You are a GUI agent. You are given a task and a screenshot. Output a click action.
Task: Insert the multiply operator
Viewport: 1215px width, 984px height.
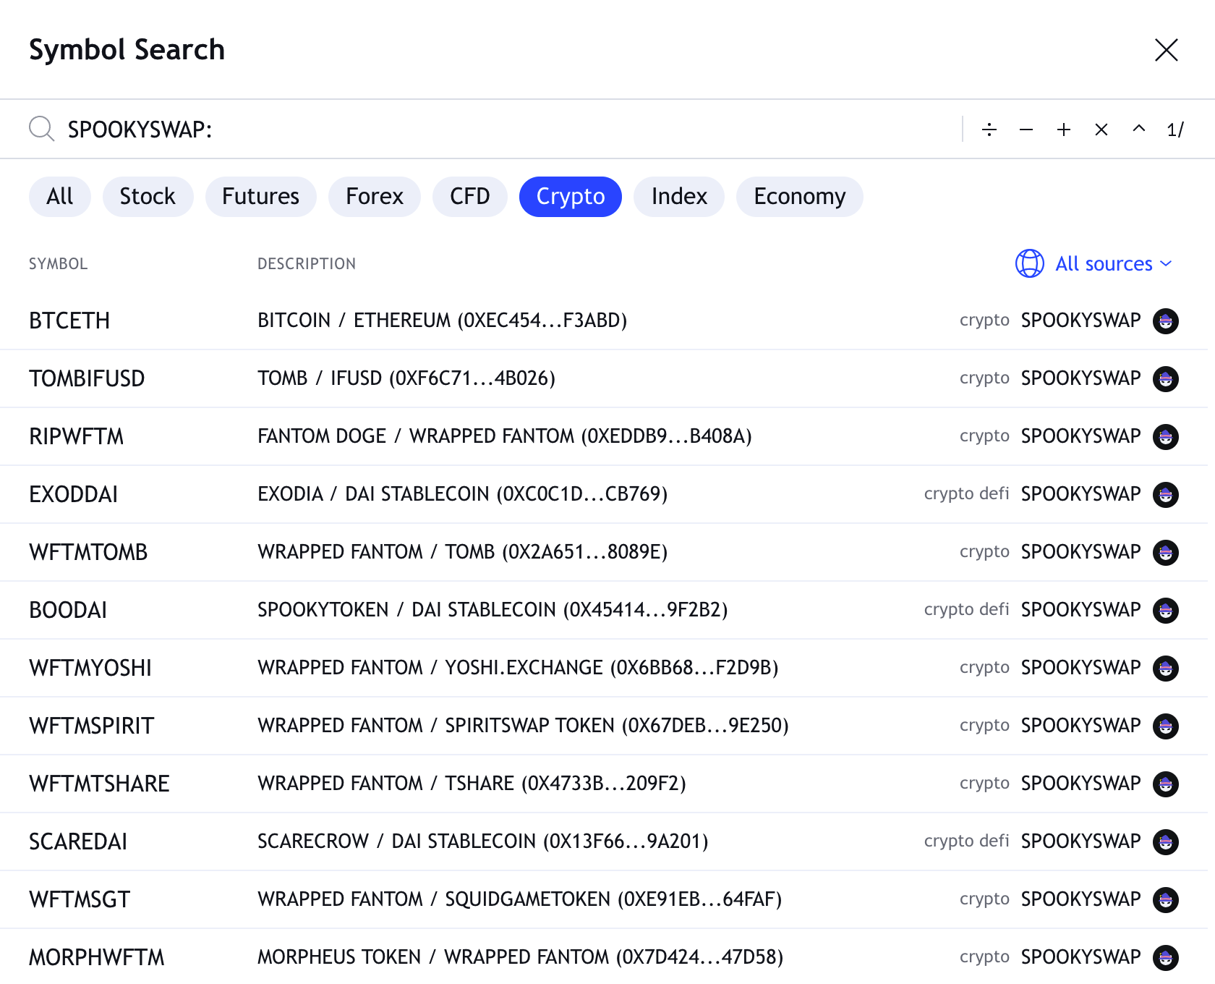click(x=1101, y=130)
